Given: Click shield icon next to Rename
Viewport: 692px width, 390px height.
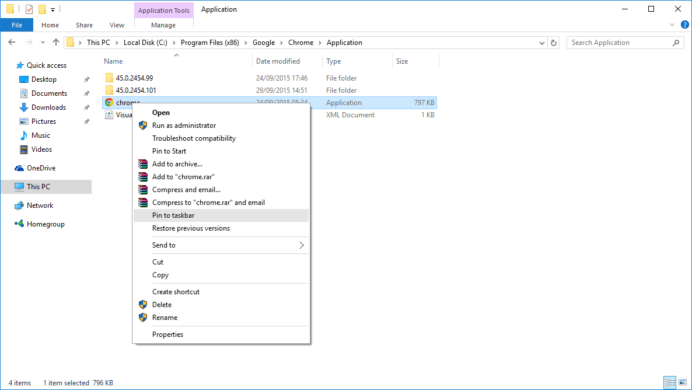Looking at the screenshot, I should coord(143,318).
